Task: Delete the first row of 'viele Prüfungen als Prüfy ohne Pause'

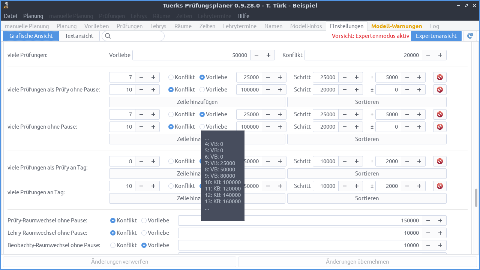Action: coord(439,77)
